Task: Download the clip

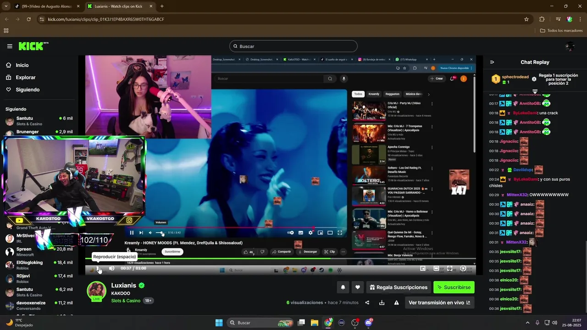Action: click(382, 302)
